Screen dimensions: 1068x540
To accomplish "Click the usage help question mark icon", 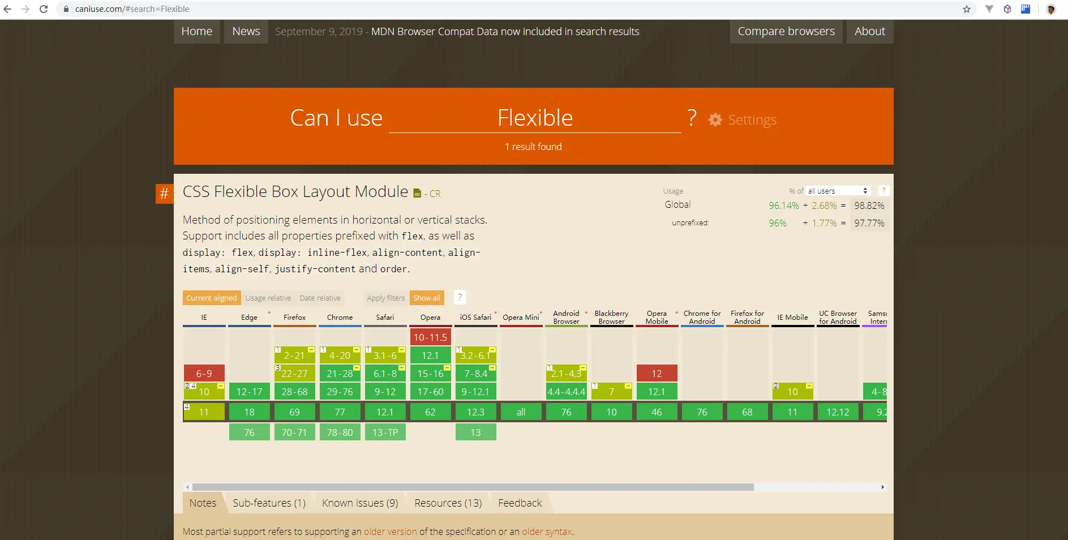I will pos(883,191).
